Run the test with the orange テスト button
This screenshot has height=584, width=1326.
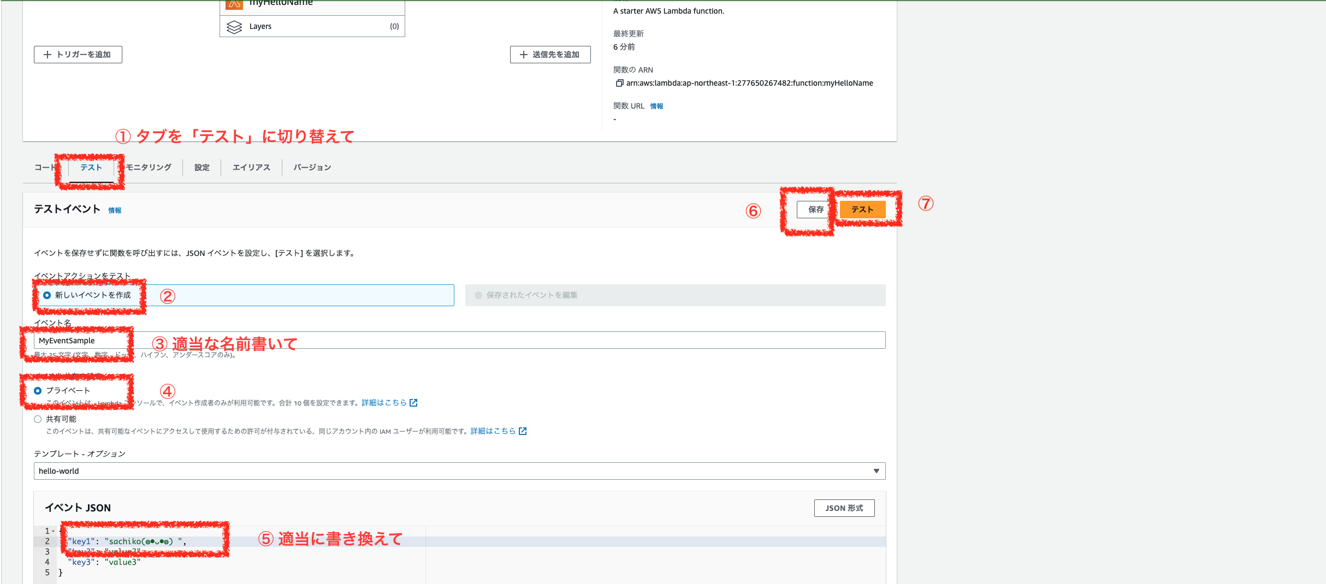point(862,210)
